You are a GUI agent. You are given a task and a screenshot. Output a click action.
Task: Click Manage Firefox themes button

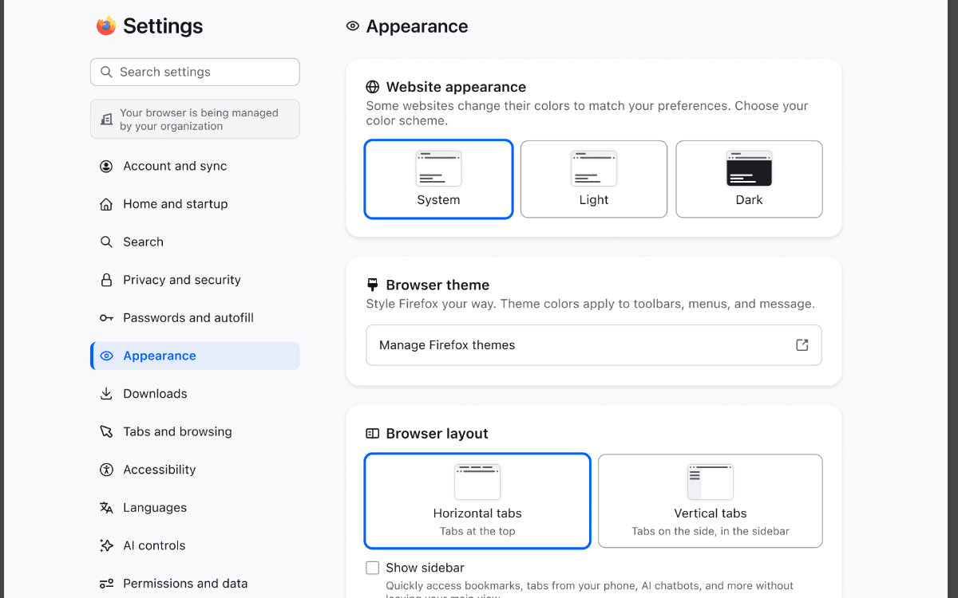tap(592, 345)
